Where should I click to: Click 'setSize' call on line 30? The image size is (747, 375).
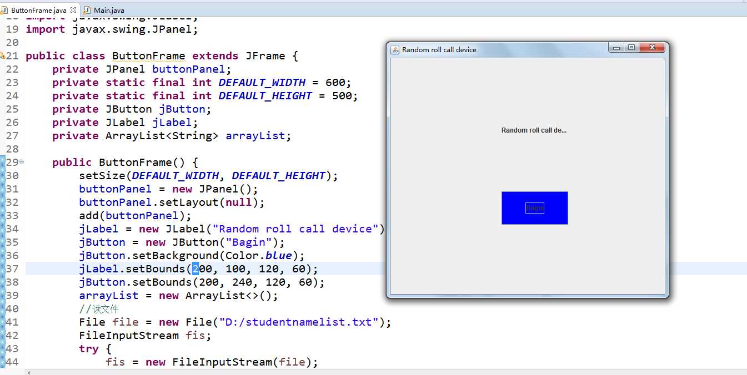(102, 175)
